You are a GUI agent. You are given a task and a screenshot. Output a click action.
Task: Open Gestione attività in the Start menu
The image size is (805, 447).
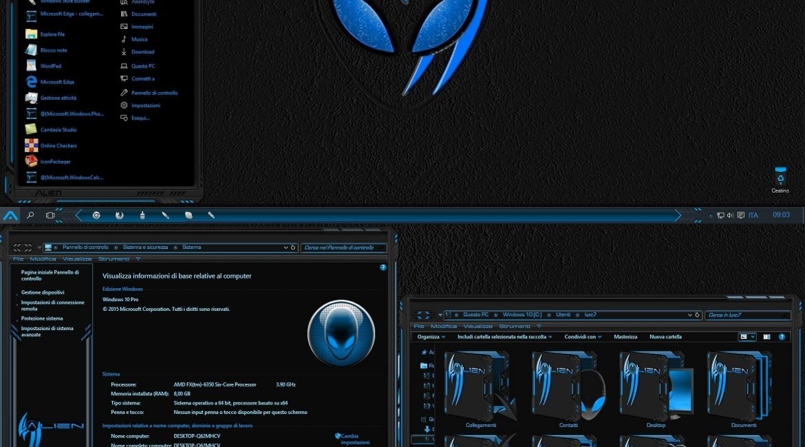(51, 98)
